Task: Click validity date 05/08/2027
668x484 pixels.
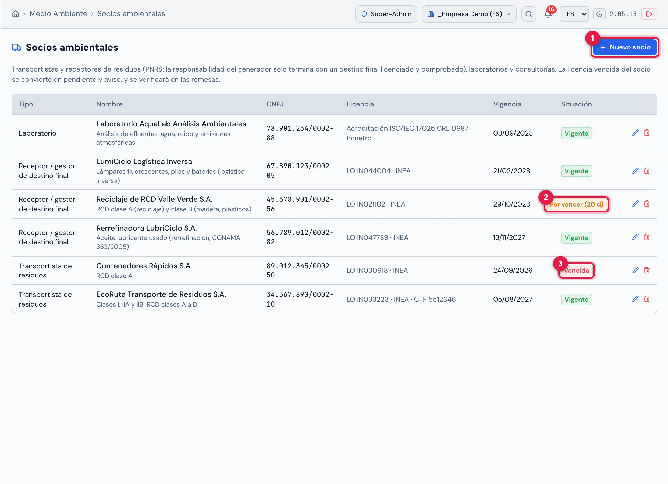Action: click(x=513, y=299)
